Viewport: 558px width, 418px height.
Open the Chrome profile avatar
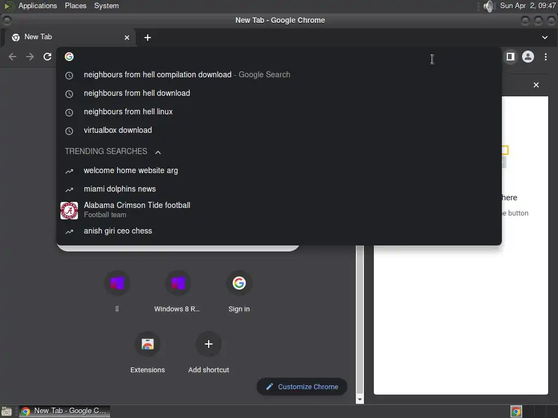(527, 57)
